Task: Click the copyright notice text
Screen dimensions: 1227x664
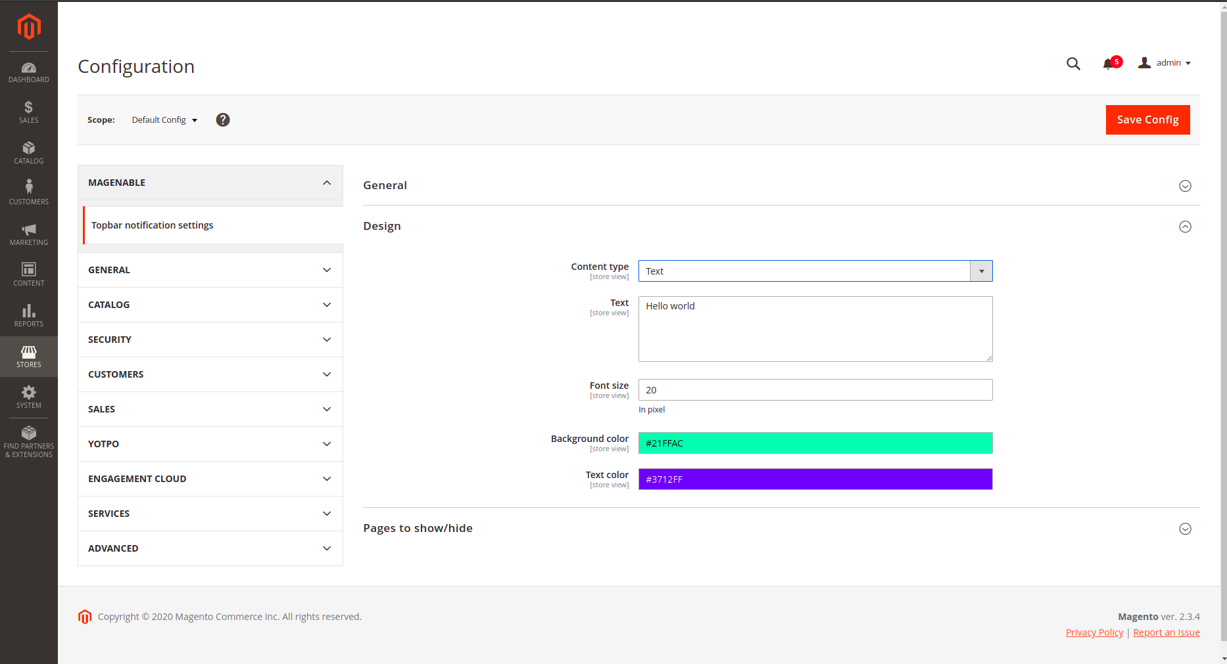Action: [229, 617]
